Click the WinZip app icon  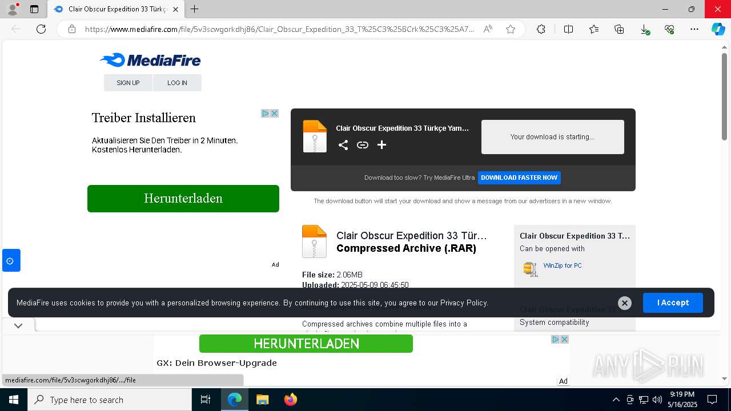click(x=531, y=269)
